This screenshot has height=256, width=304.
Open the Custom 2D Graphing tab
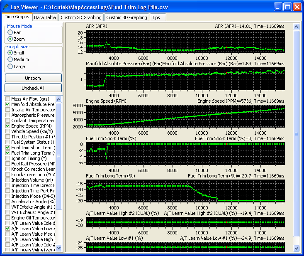(x=81, y=17)
